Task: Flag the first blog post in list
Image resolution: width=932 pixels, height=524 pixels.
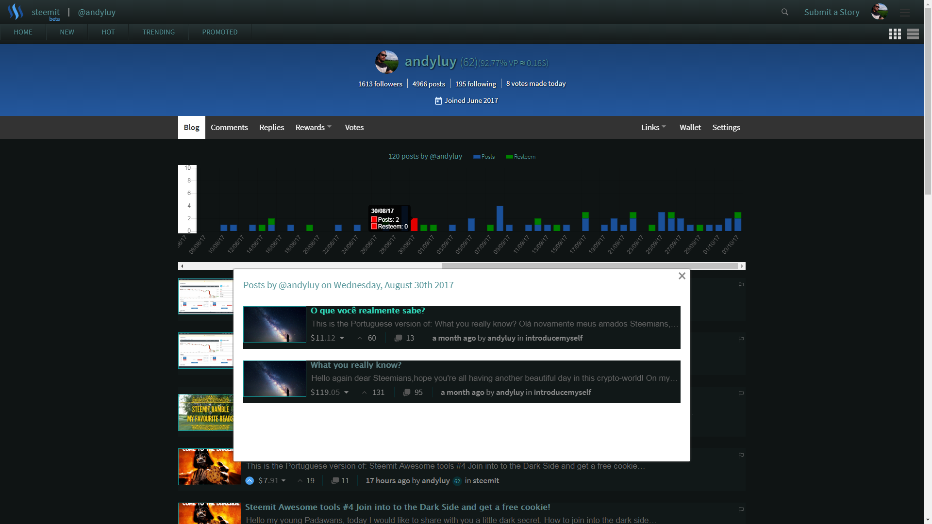Action: 741,285
